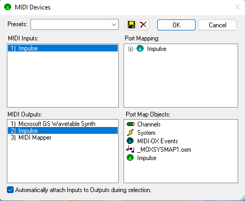Select the MIDI-OX Events connector icon
This screenshot has width=245, height=201.
pos(130,141)
